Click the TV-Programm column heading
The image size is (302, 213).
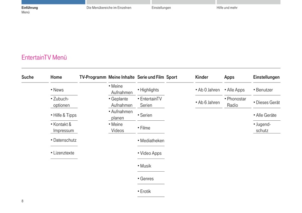[93, 77]
